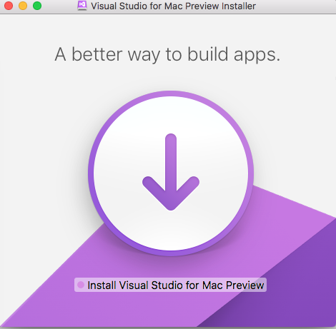Click the word Install in the bottom label
336x329 pixels.
(102, 285)
